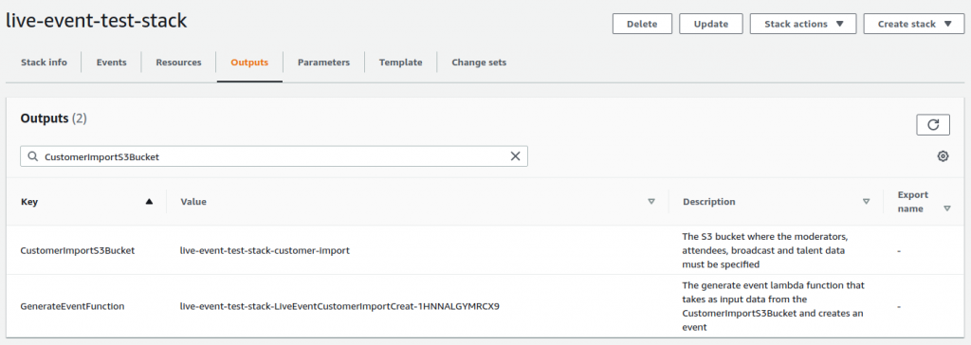Select the CustomerImportS3Bucket key cell

[78, 251]
